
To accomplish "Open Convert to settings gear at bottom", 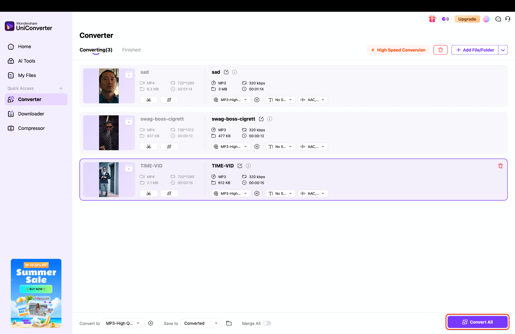I will pyautogui.click(x=151, y=323).
